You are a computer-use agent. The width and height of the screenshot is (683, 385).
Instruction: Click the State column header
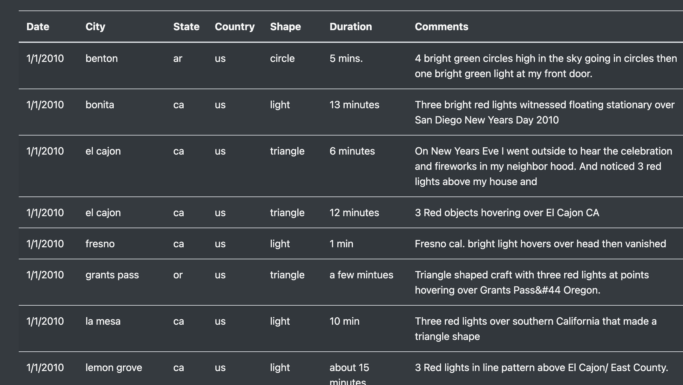186,27
